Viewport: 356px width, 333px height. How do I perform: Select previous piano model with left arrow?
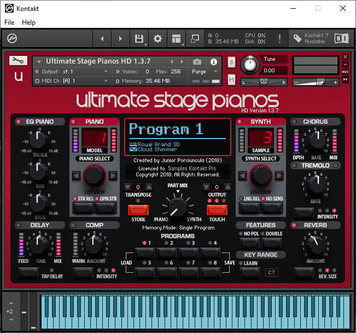click(x=77, y=176)
